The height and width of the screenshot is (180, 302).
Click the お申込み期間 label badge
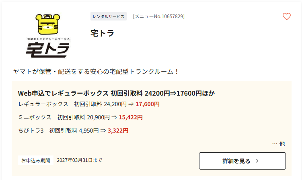click(x=36, y=160)
